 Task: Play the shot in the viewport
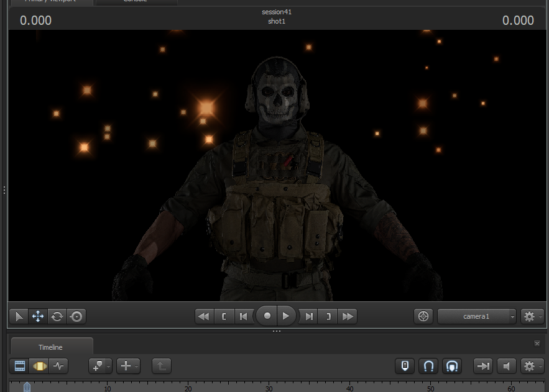[x=286, y=316]
